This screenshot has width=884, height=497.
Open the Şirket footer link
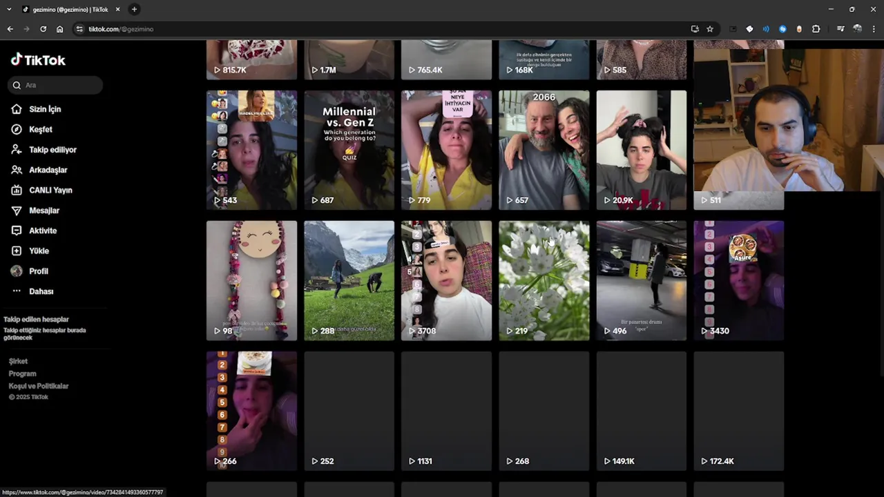pyautogui.click(x=18, y=361)
